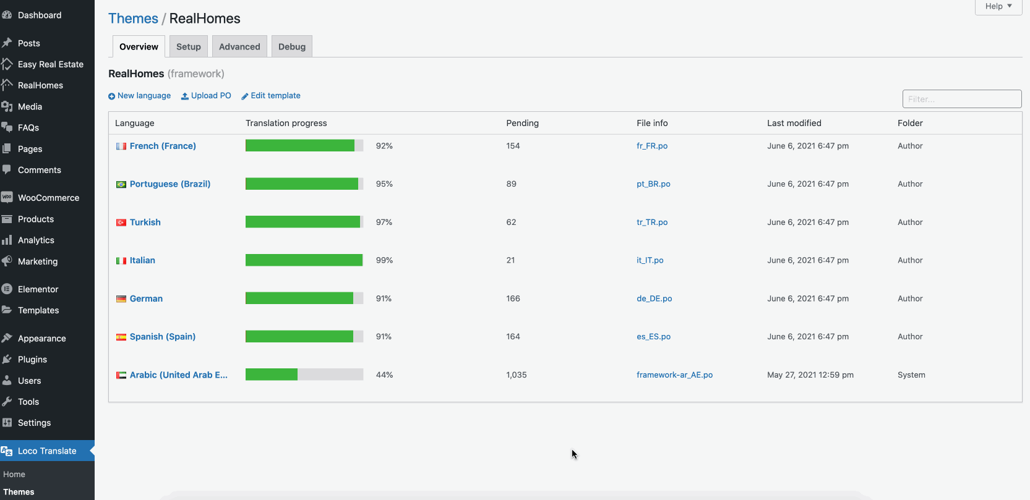Click the Analytics bar chart icon

pos(7,240)
